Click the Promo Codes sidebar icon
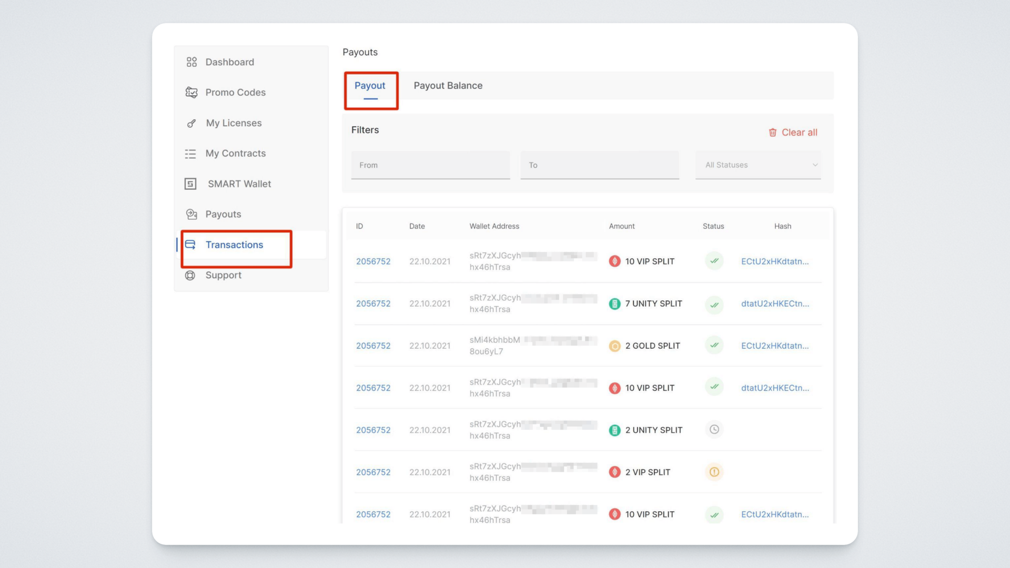 click(191, 93)
